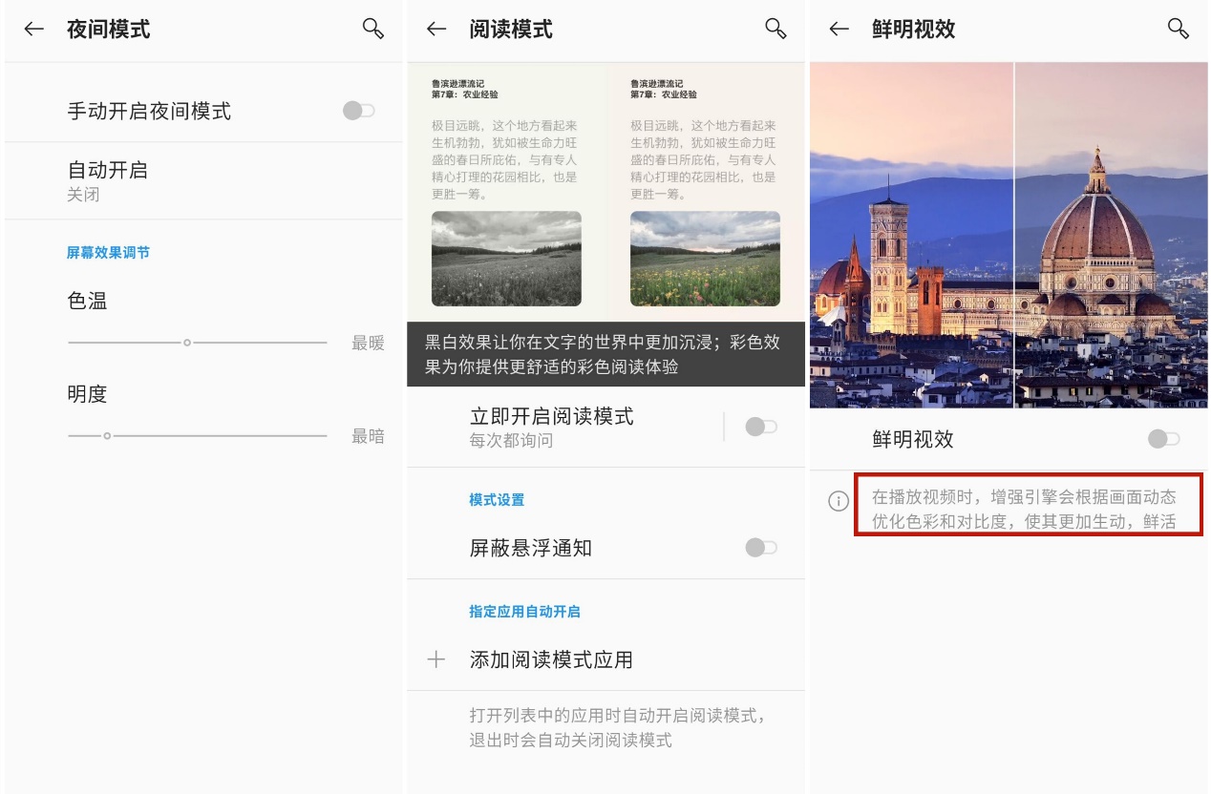Tap the plus icon next to 添加阅读模式应用
Viewport: 1211px width, 794px height.
(438, 658)
